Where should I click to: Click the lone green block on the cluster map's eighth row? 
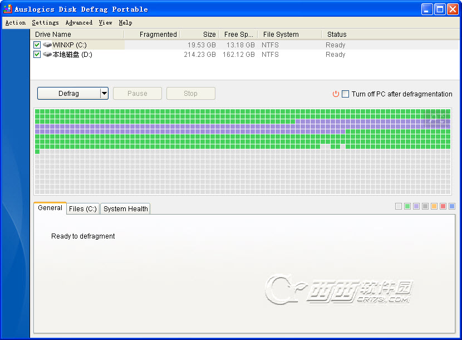[x=37, y=152]
